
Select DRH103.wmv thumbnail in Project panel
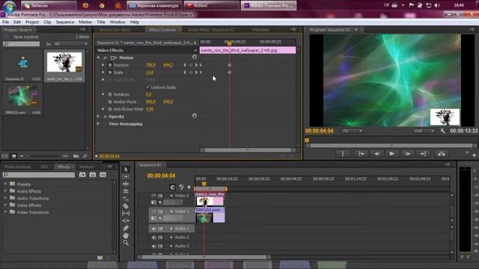click(x=22, y=96)
